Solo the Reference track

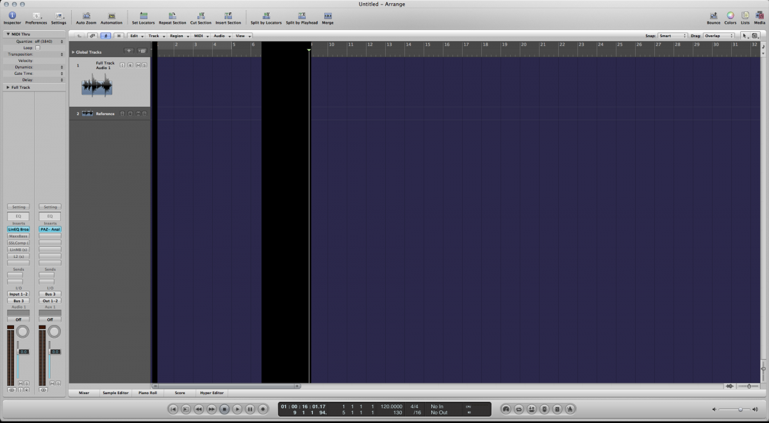[145, 114]
